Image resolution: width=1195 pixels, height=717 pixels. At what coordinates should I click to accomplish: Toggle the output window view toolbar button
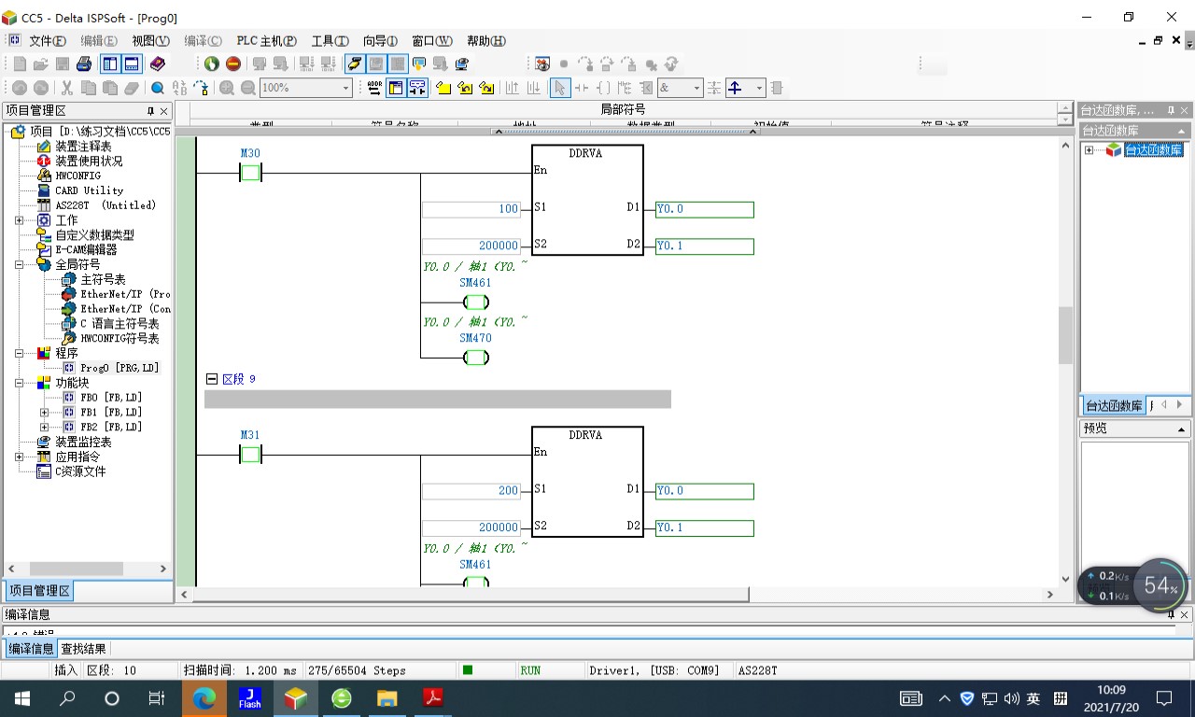[x=132, y=64]
